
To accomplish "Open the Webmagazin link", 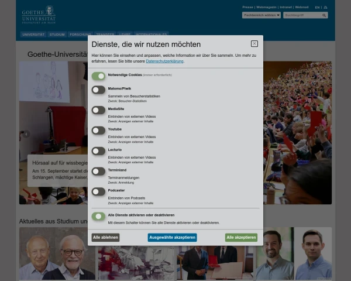I will click(266, 7).
